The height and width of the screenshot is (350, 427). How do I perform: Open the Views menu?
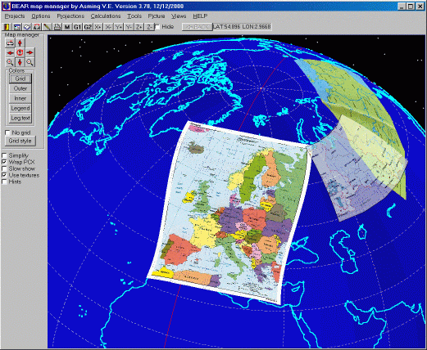tap(179, 16)
